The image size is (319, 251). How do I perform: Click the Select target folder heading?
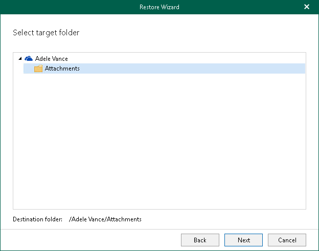(46, 33)
